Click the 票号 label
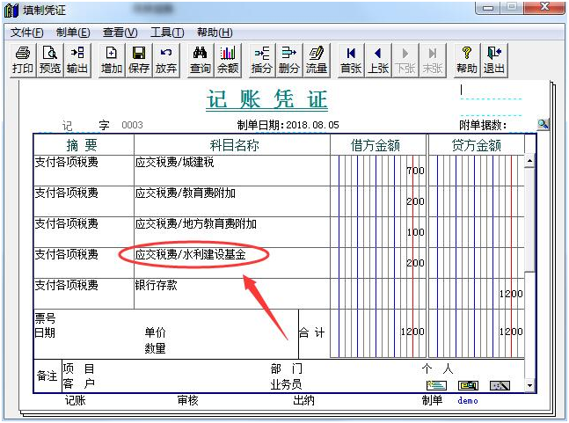The image size is (569, 423). (x=45, y=318)
